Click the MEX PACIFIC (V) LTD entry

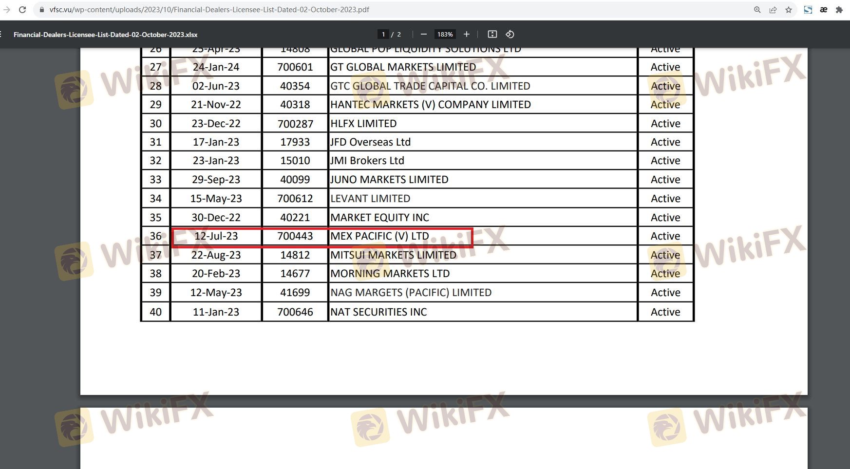tap(379, 236)
